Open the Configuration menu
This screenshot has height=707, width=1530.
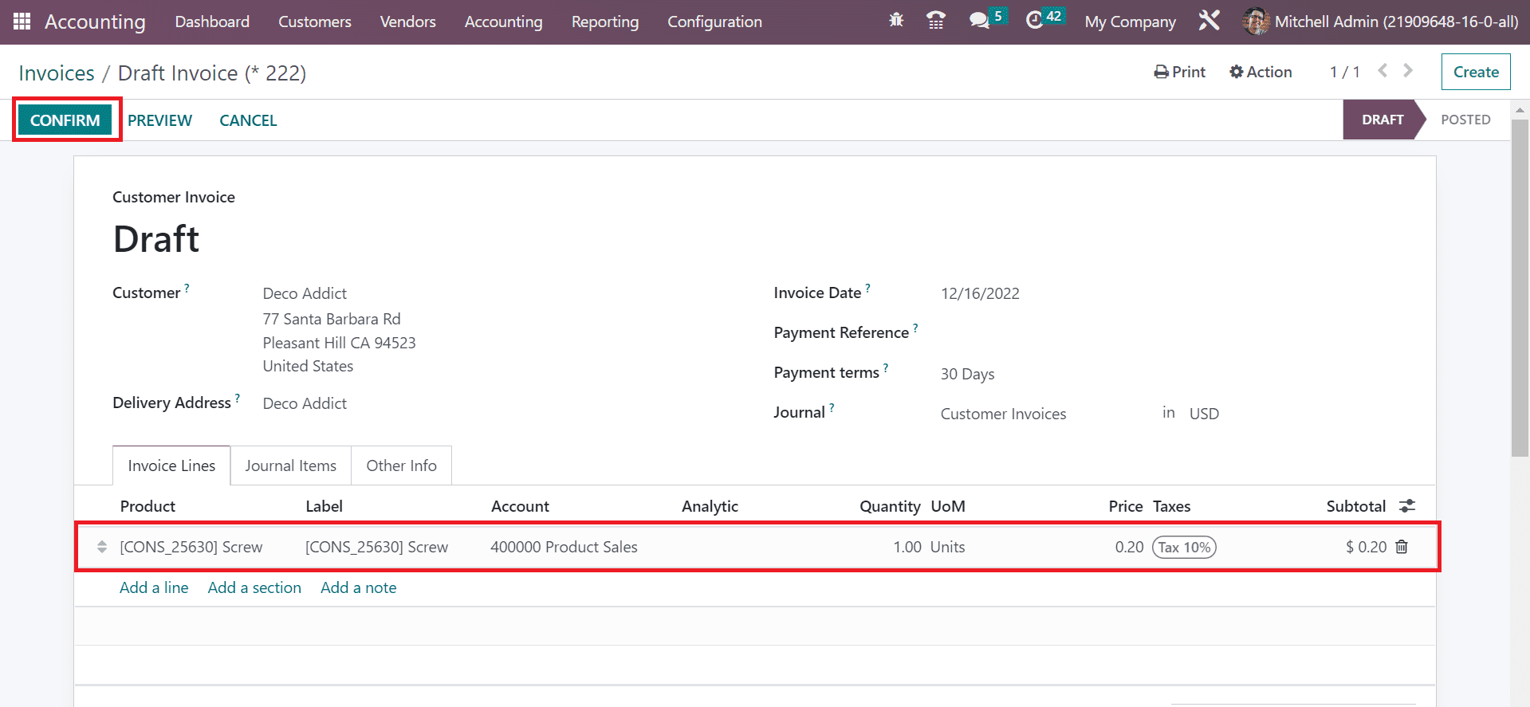(715, 22)
